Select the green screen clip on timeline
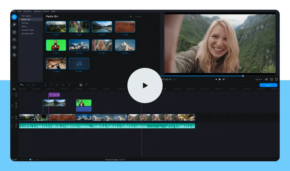The width and height of the screenshot is (290, 171). coord(84,105)
